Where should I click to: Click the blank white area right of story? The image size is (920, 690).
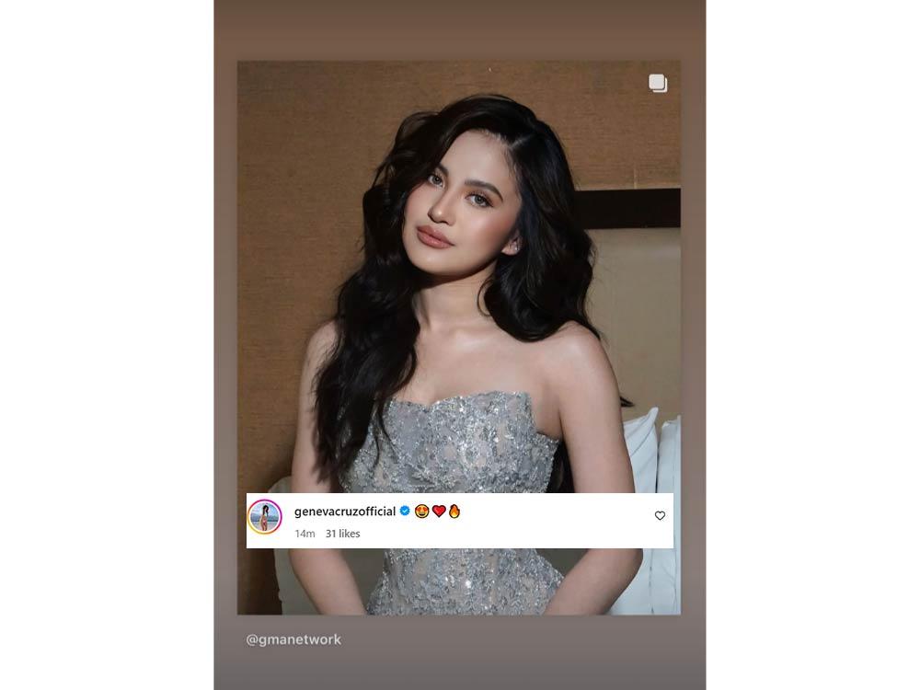pyautogui.click(x=812, y=345)
